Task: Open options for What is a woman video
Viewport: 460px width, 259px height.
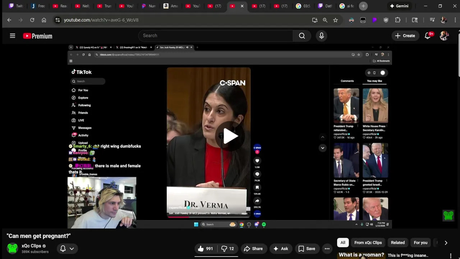Action: [x=451, y=256]
